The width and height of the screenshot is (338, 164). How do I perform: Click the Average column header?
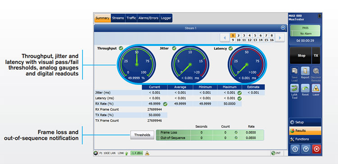[x=180, y=87]
